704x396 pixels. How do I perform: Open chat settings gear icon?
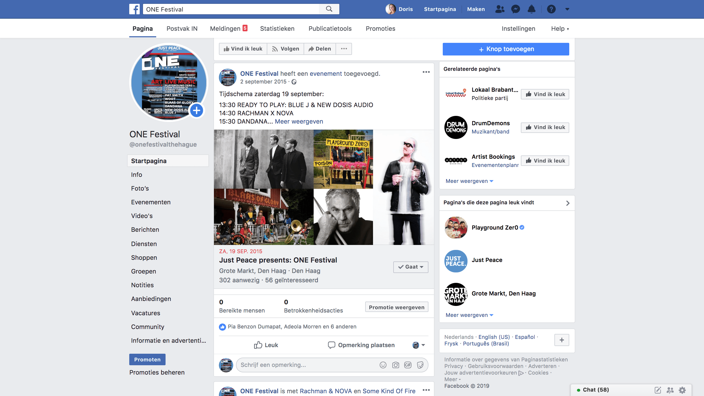pyautogui.click(x=682, y=390)
